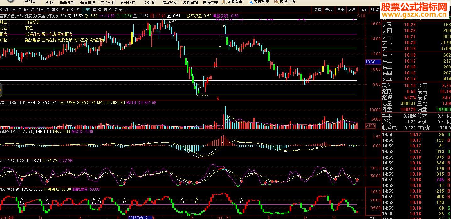Click the X100 volume scale label

(x=370, y=126)
